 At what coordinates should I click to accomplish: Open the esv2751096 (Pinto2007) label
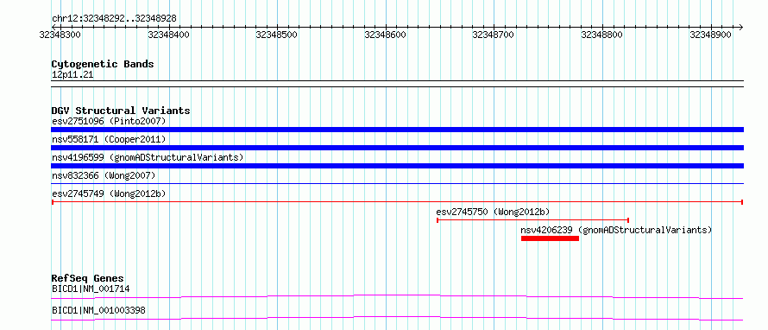pos(109,121)
